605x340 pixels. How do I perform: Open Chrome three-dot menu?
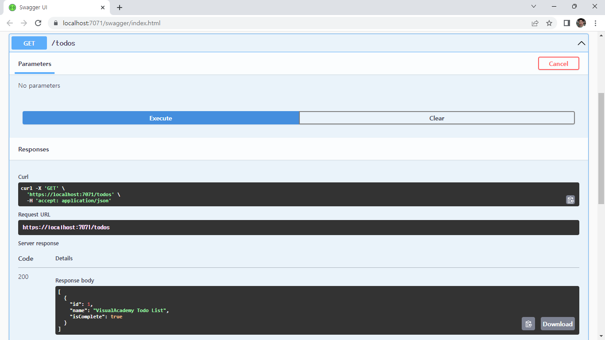click(x=595, y=23)
